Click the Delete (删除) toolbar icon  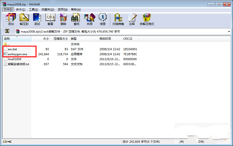click(x=63, y=19)
